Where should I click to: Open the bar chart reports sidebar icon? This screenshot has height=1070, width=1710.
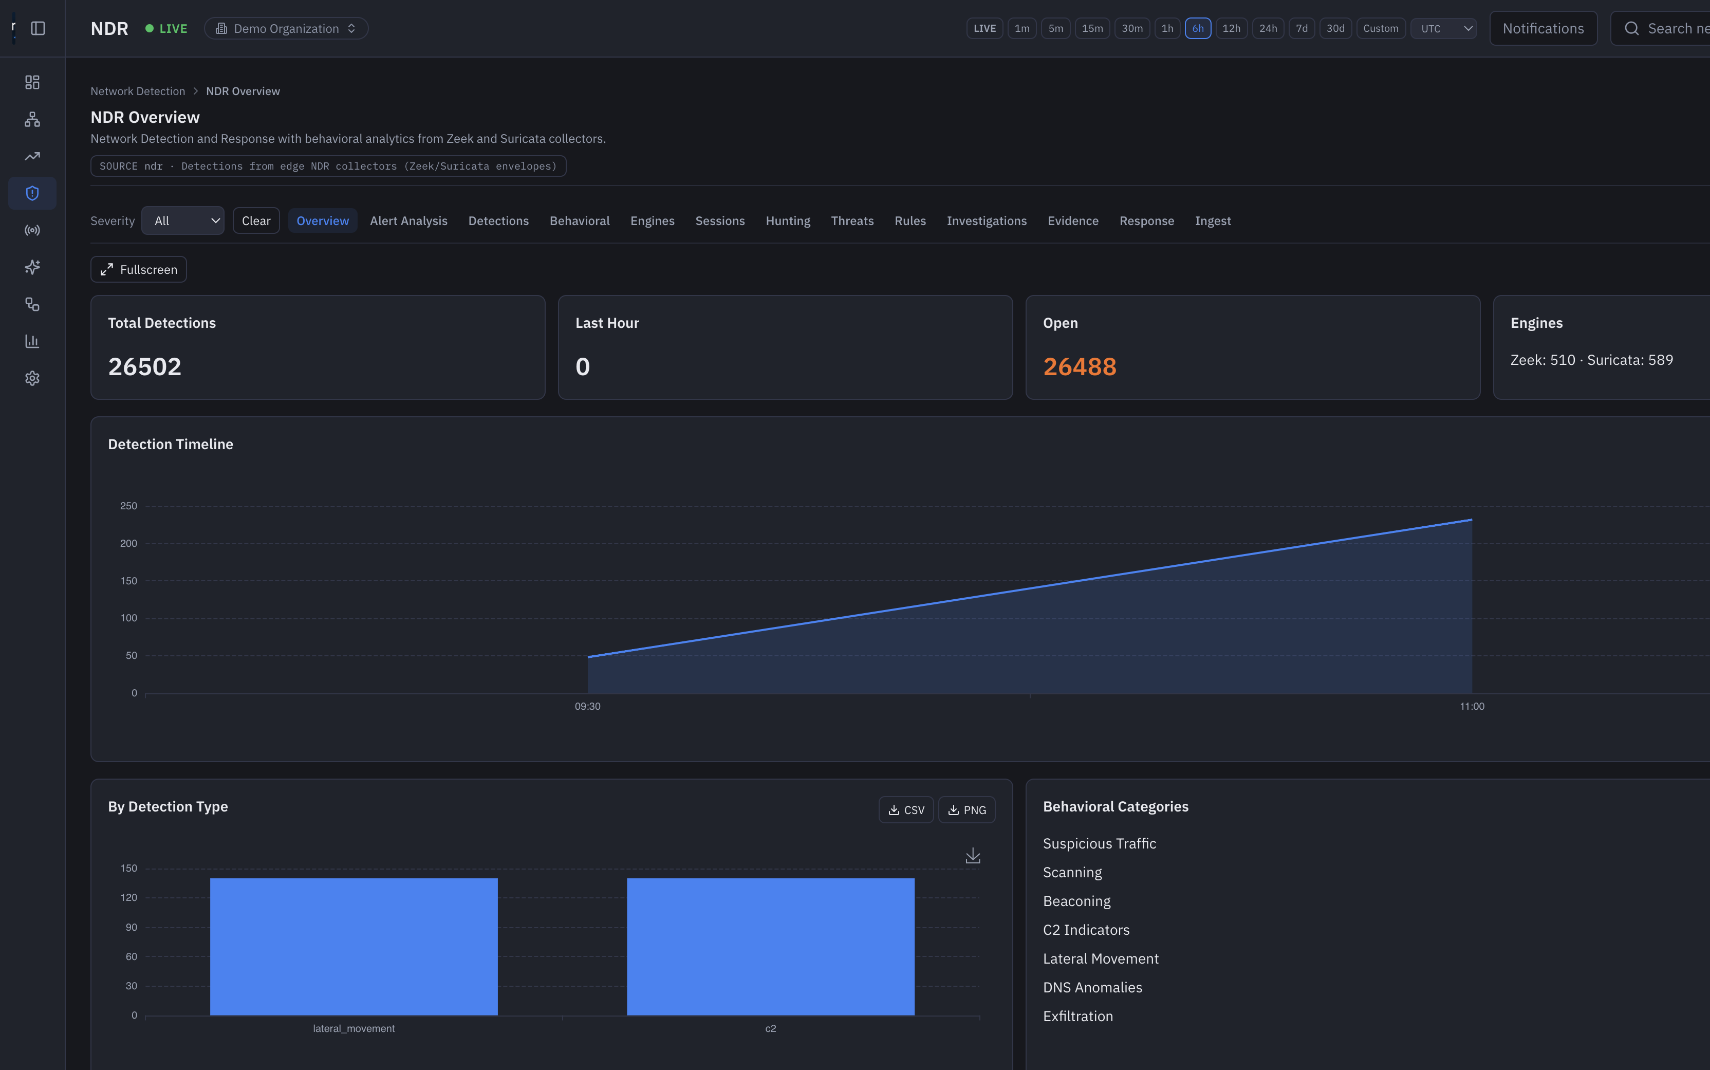click(32, 341)
